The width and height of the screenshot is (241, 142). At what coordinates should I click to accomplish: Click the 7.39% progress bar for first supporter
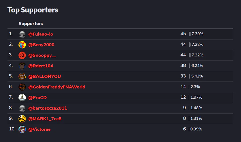(190, 34)
